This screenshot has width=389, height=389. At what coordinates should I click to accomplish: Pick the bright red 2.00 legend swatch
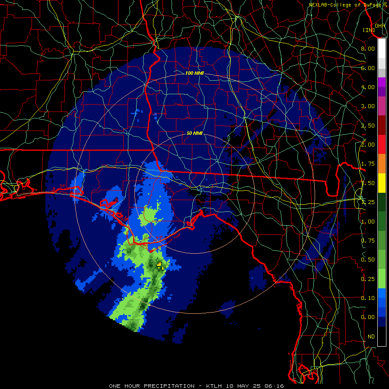click(x=382, y=144)
